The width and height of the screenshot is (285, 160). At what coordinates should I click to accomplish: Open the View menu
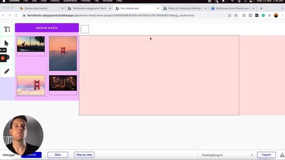pos(44,1)
